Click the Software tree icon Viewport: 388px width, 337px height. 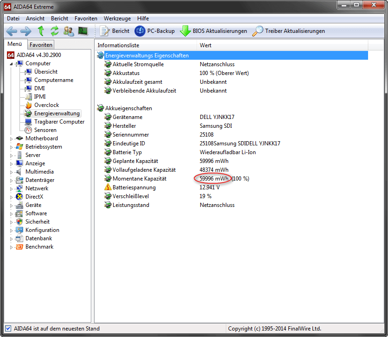point(19,213)
